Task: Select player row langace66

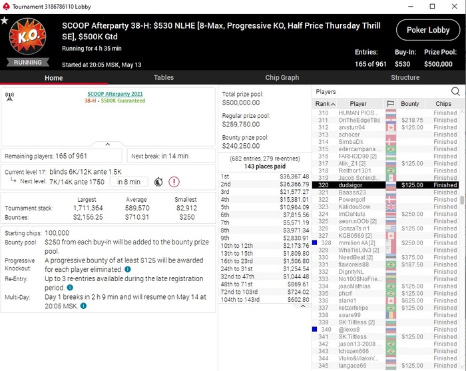Action: point(385,366)
